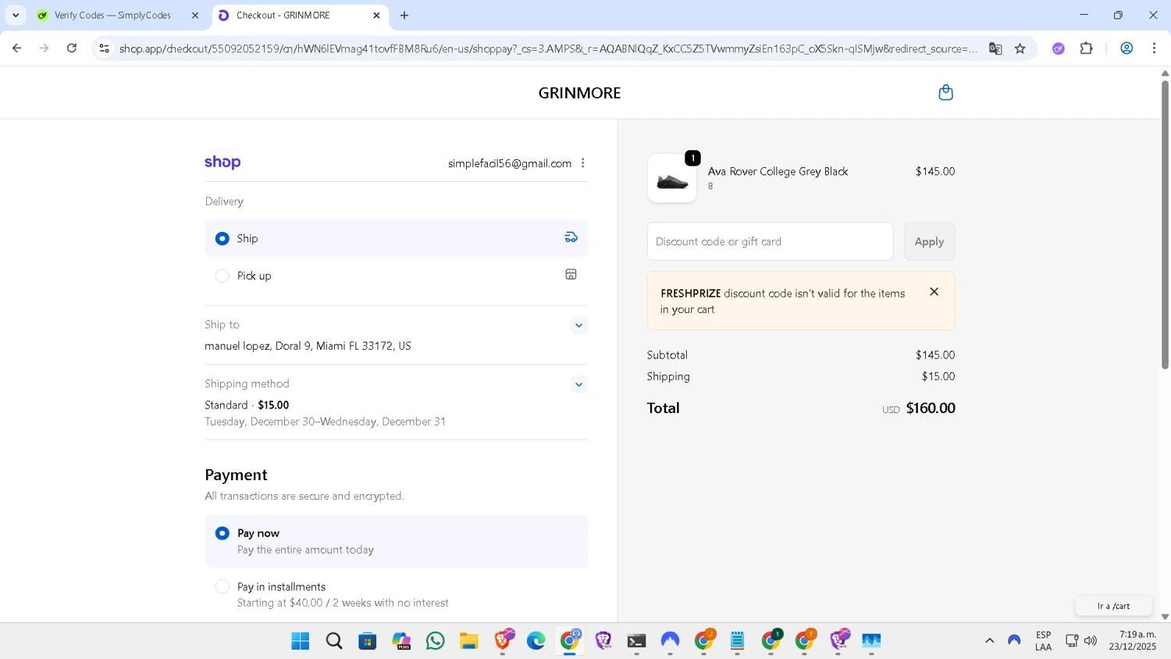Click the delivery truck icon on Ship row
The image size is (1171, 659).
571,237
